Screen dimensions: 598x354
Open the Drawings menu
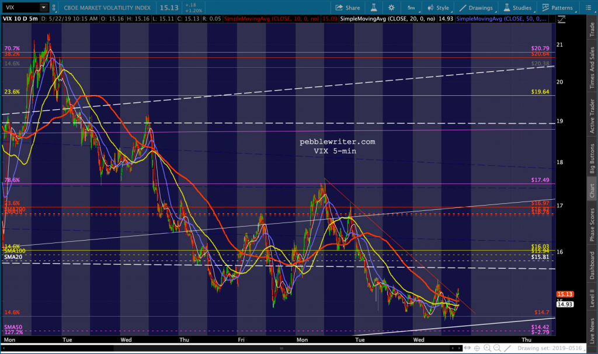point(477,8)
